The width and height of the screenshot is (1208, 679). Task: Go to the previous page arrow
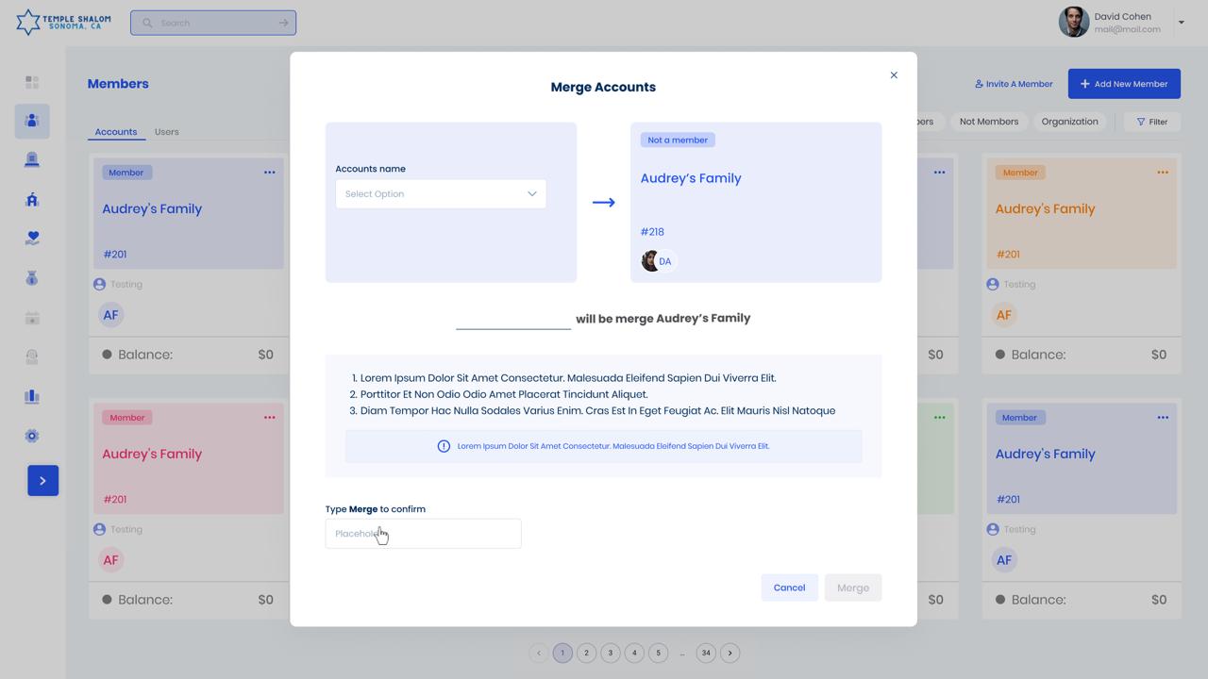click(539, 653)
